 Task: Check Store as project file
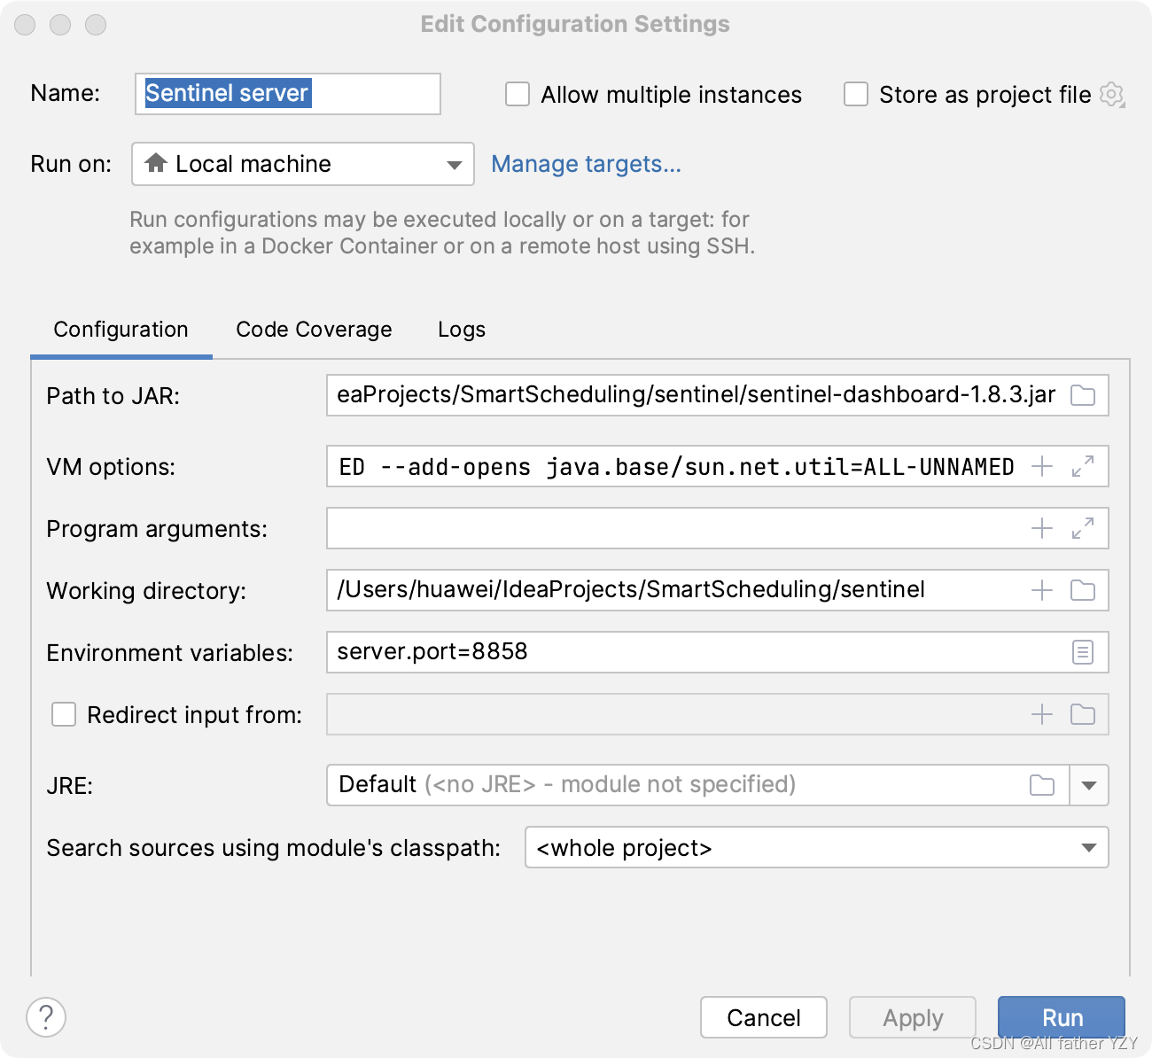pos(856,94)
